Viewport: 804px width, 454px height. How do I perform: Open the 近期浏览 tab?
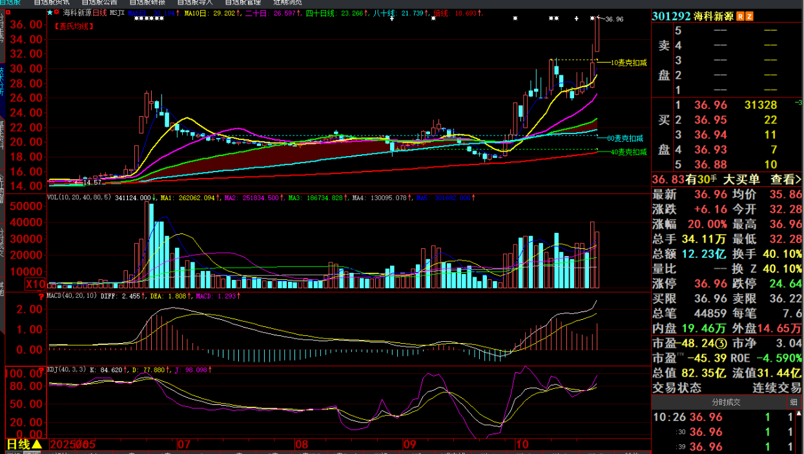coord(287,2)
